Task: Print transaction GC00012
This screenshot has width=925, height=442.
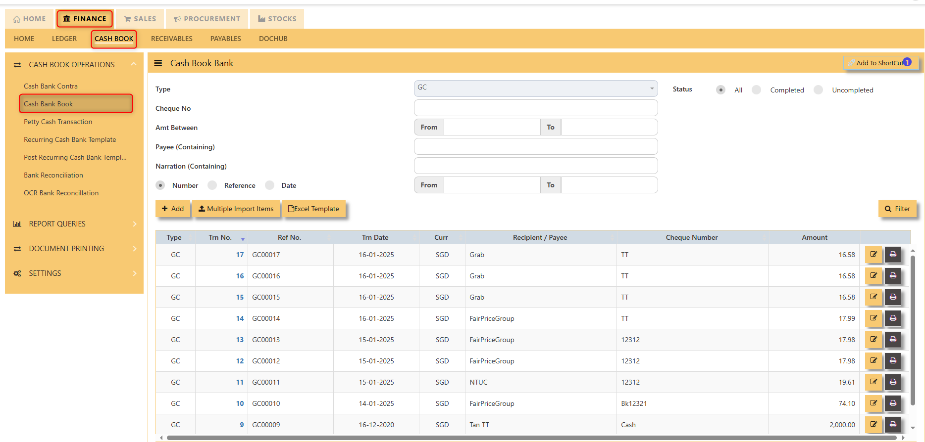Action: (893, 361)
